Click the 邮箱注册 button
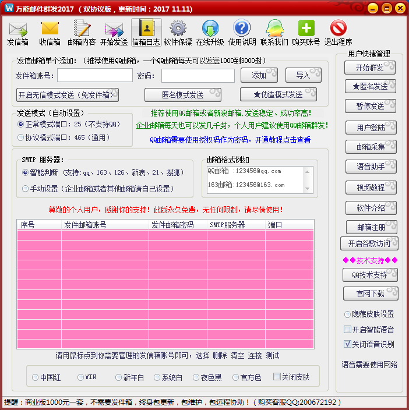Screen dimensions: 409x410 point(372,227)
